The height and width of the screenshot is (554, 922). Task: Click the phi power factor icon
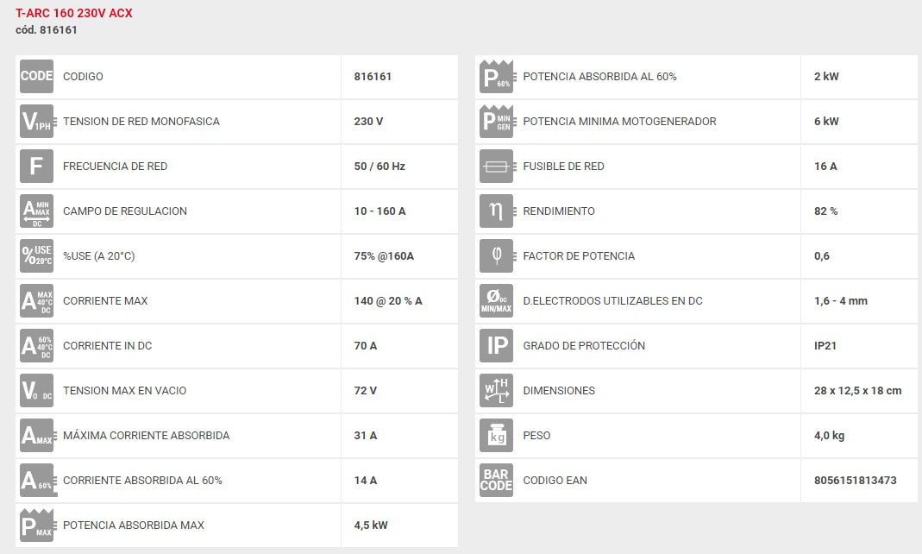tap(498, 255)
